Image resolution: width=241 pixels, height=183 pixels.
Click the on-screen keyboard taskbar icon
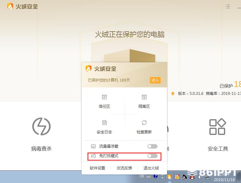point(149,177)
